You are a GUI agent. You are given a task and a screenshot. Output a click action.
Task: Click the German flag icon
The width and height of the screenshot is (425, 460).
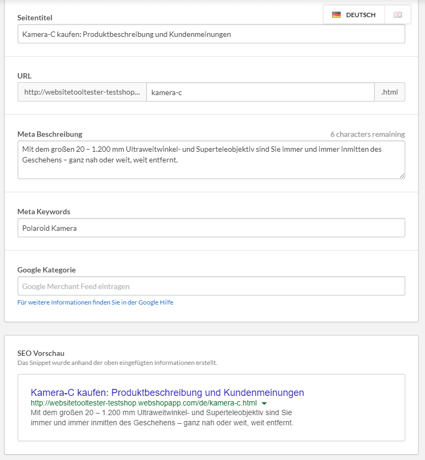(336, 14)
